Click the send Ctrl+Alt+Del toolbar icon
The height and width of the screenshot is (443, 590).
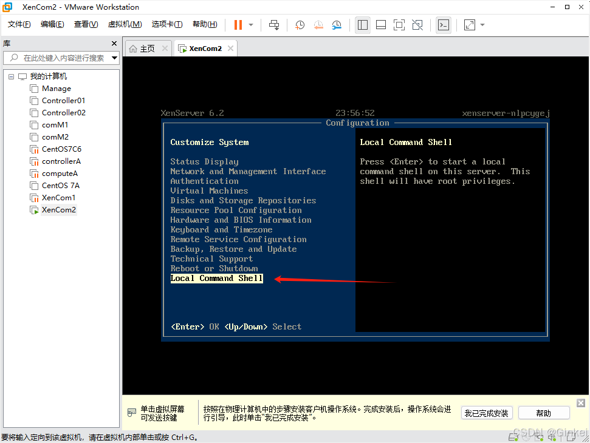[274, 25]
